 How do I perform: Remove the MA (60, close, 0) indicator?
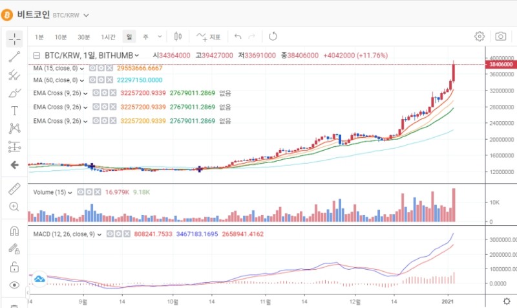point(110,80)
